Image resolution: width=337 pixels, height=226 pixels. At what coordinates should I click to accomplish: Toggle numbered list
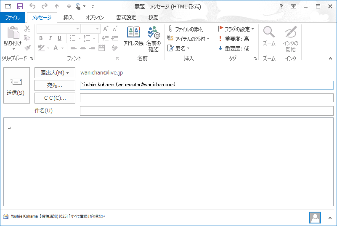tap(87, 38)
